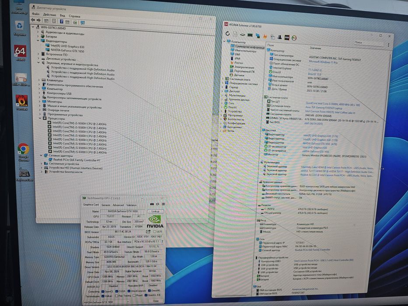Click the Refresh icon in AIDA64 toolbar
The width and height of the screenshot is (408, 306).
point(227,33)
